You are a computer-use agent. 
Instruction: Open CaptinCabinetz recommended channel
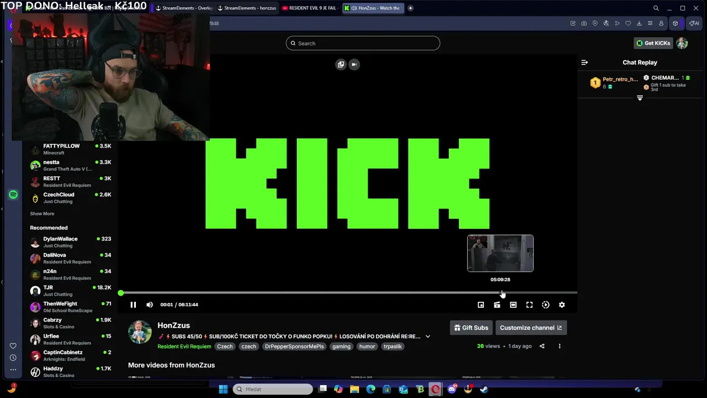(x=71, y=355)
